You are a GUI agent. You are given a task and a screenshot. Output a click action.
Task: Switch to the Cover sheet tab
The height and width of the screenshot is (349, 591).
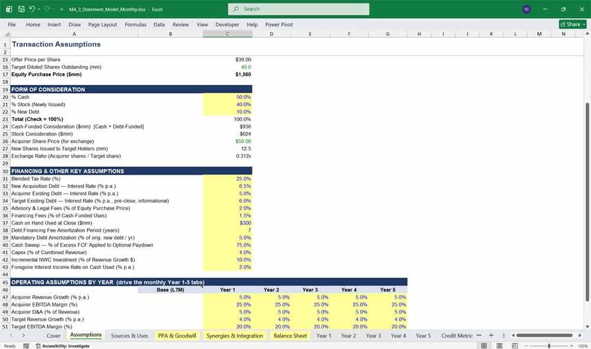(53, 335)
